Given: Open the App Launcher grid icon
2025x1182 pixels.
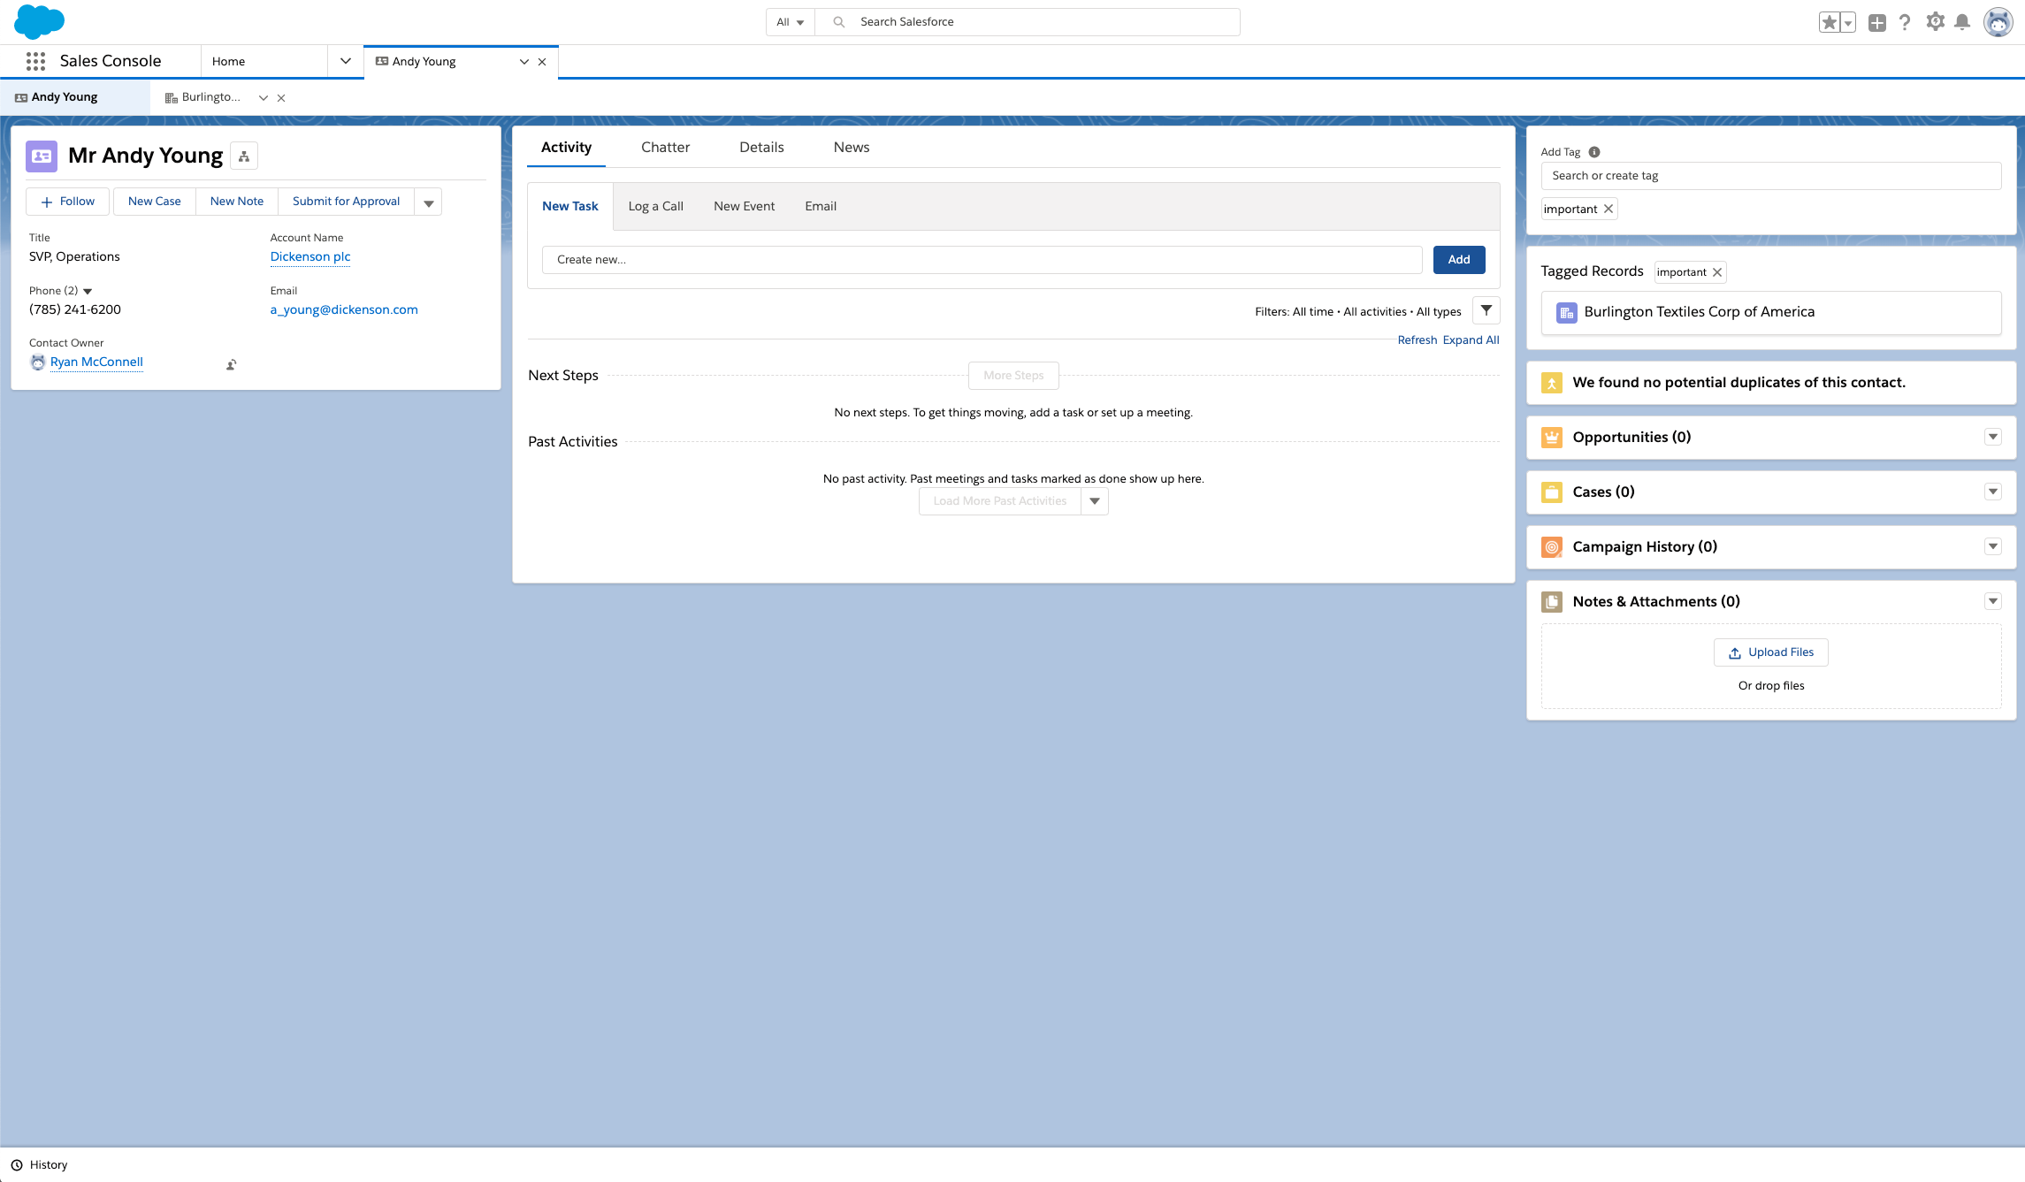Looking at the screenshot, I should pyautogui.click(x=35, y=61).
